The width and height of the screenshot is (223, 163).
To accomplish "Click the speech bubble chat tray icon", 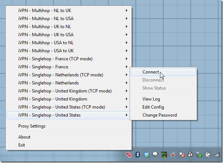I will pyautogui.click(x=155, y=154).
